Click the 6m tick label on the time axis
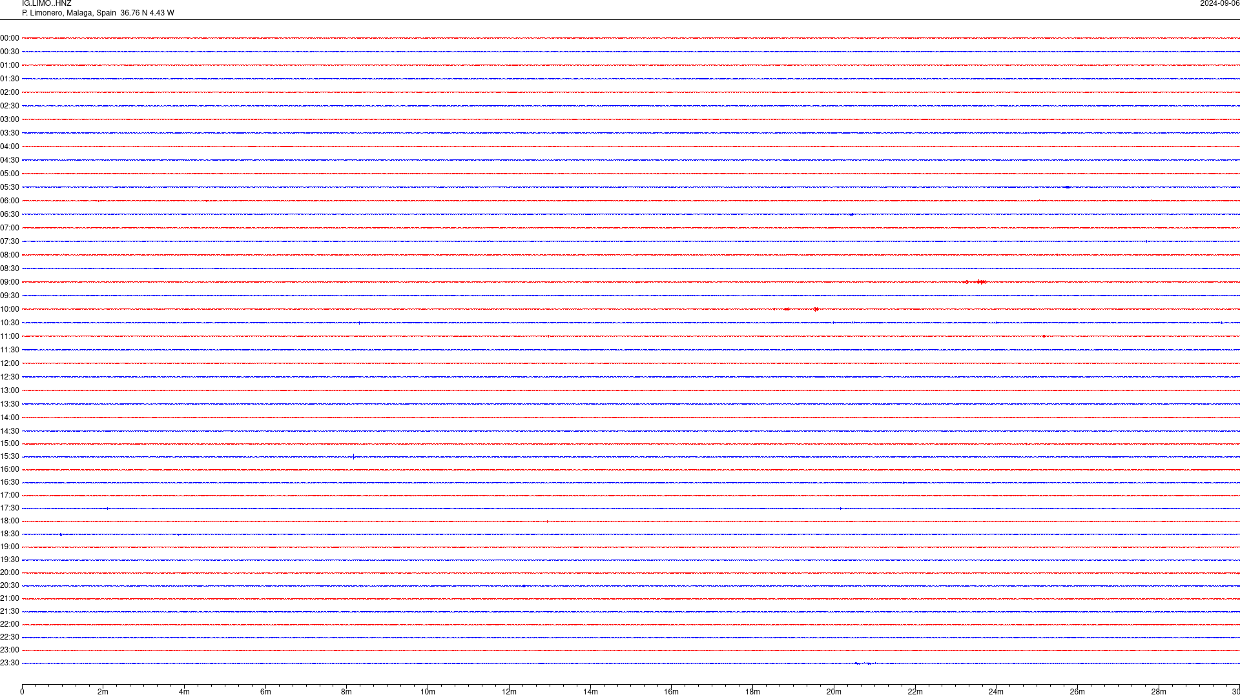 [x=265, y=692]
